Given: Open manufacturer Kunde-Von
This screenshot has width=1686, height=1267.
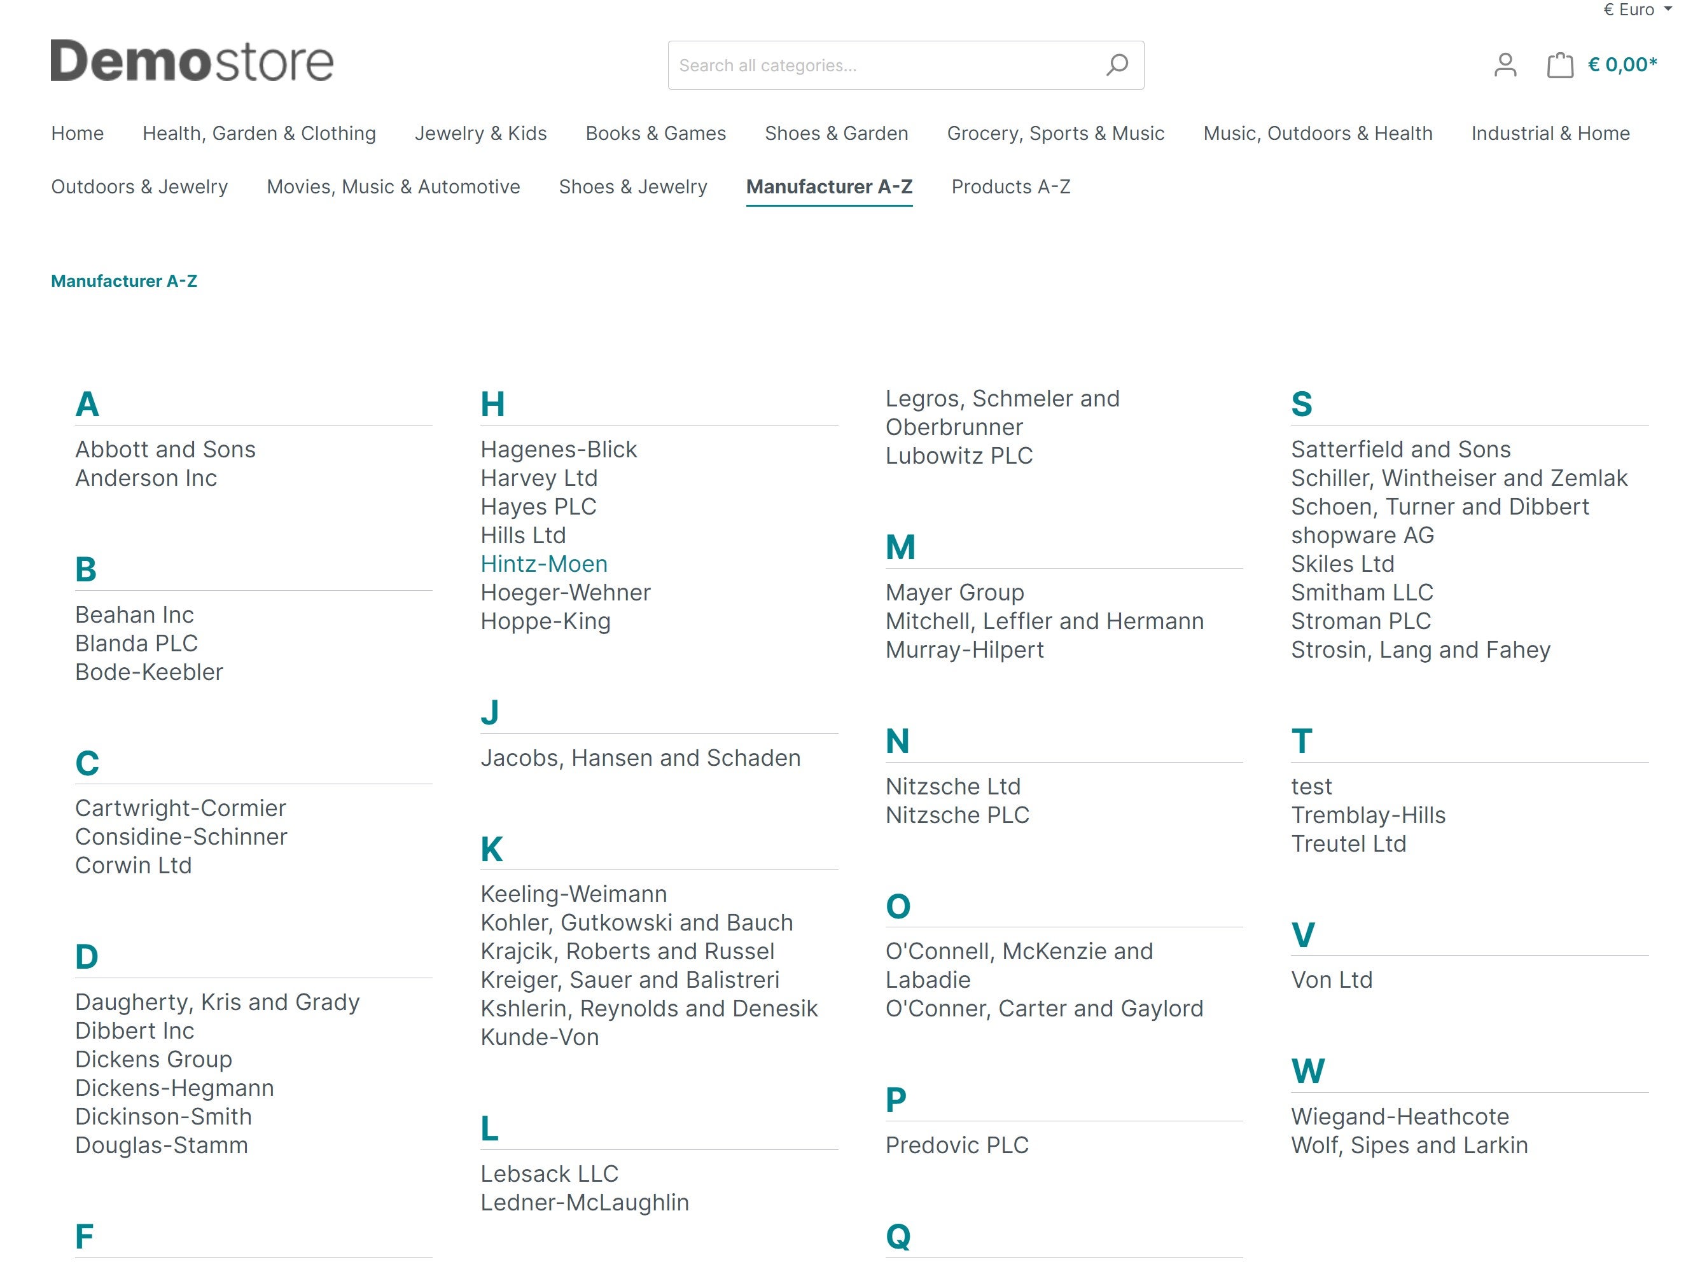Looking at the screenshot, I should coord(540,1037).
